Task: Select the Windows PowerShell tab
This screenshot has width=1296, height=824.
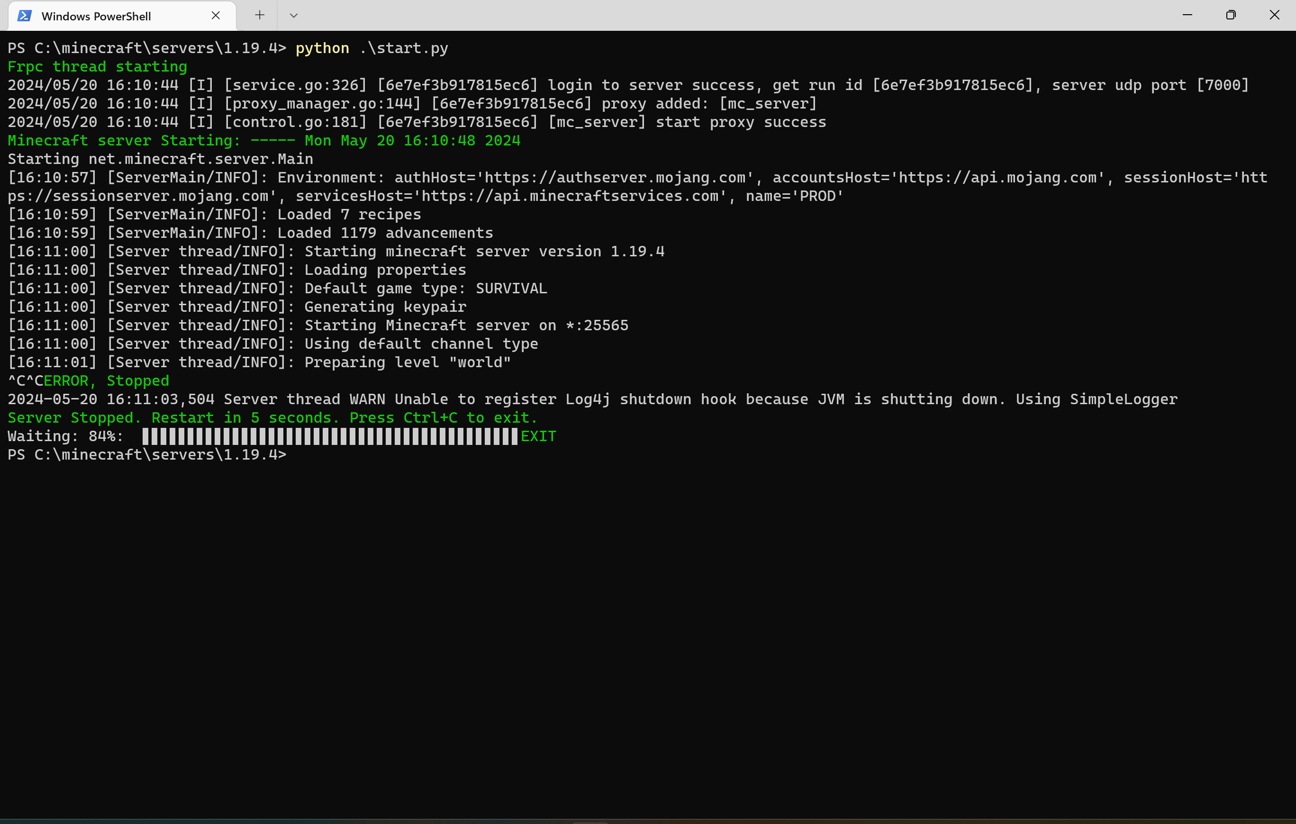Action: coord(122,16)
